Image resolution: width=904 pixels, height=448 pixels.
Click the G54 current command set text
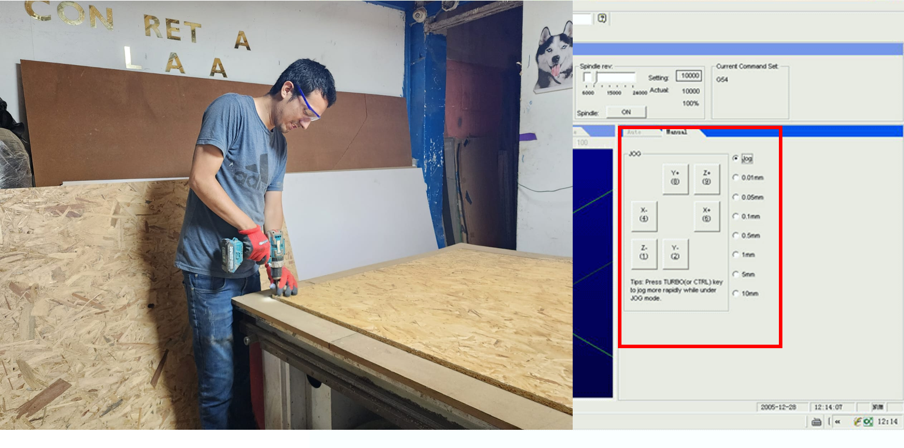[x=722, y=79]
